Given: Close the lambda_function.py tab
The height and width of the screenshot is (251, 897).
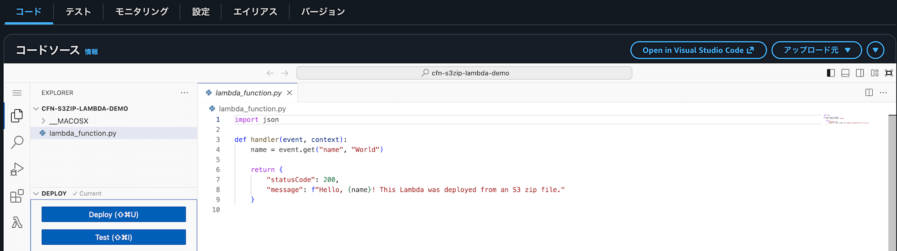Looking at the screenshot, I should [290, 93].
